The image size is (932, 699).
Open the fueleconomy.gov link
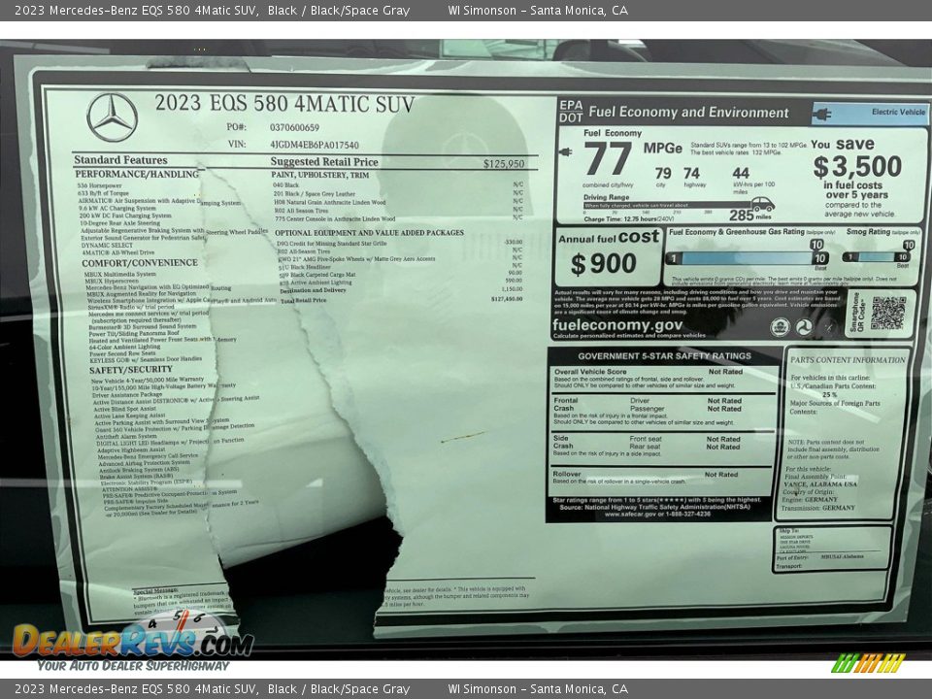tap(617, 324)
